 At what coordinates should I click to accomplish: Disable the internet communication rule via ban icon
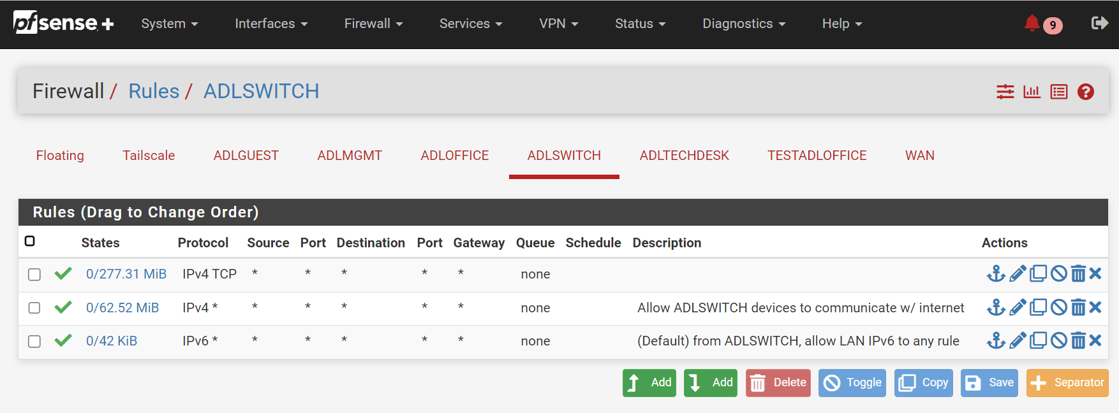(x=1058, y=308)
